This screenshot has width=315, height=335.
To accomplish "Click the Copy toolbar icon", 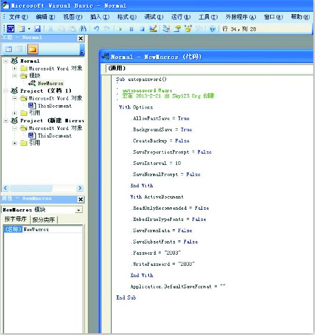I will pos(61,28).
